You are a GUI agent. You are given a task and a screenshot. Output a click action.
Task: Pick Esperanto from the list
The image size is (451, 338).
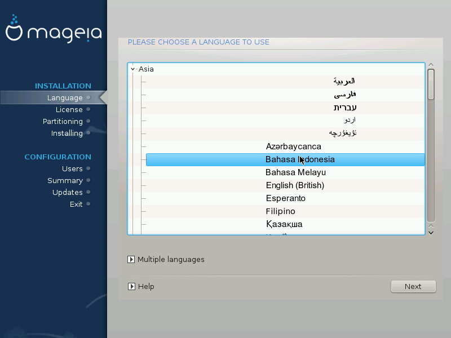285,198
